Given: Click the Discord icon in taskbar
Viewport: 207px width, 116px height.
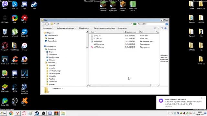Looking at the screenshot, I should (x=50, y=113).
